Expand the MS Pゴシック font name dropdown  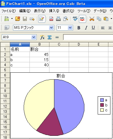click(51, 28)
